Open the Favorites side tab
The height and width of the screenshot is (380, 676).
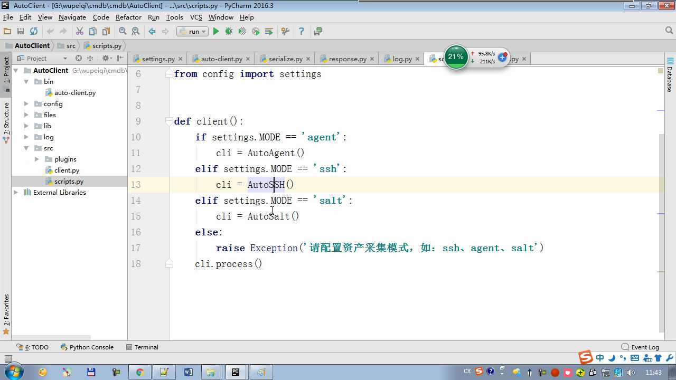coord(6,314)
